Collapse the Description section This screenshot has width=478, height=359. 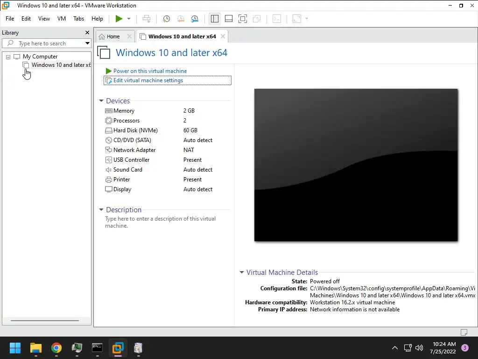[x=101, y=210]
